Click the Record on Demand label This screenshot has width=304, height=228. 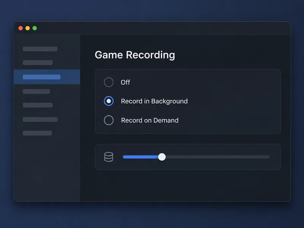(x=150, y=120)
